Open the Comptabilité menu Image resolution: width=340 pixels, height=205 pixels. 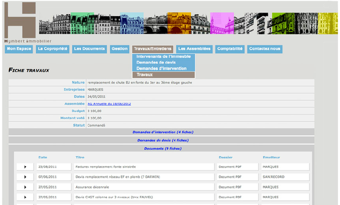[x=230, y=49]
